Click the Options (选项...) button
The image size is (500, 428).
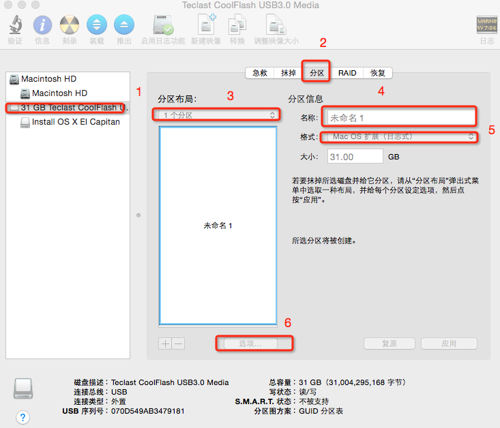(x=250, y=343)
